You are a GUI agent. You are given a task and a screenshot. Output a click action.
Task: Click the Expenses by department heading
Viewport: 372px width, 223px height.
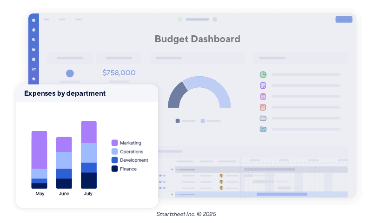65,93
